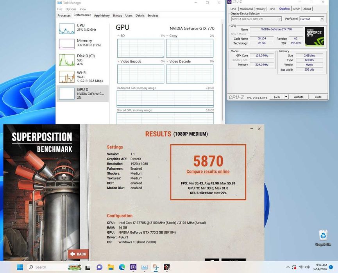Screen dimensions: 338x273
Task: Click the Close button in CPU-Z
Action: [x=318, y=97]
